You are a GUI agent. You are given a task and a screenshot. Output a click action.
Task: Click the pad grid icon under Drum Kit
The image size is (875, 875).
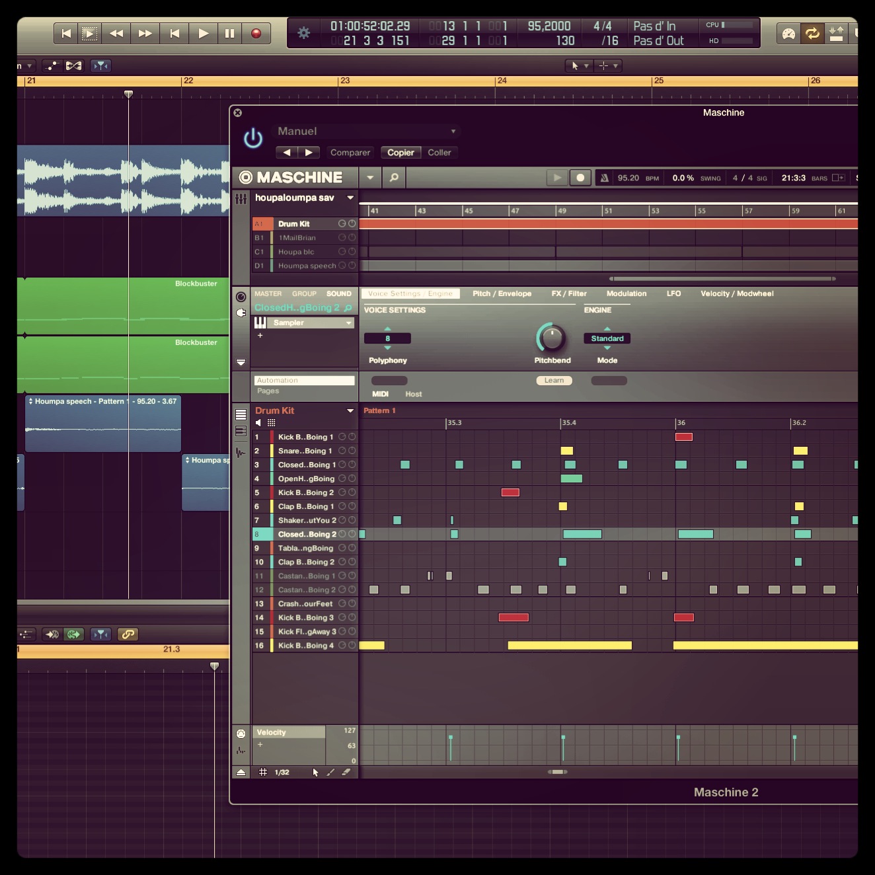coord(272,423)
